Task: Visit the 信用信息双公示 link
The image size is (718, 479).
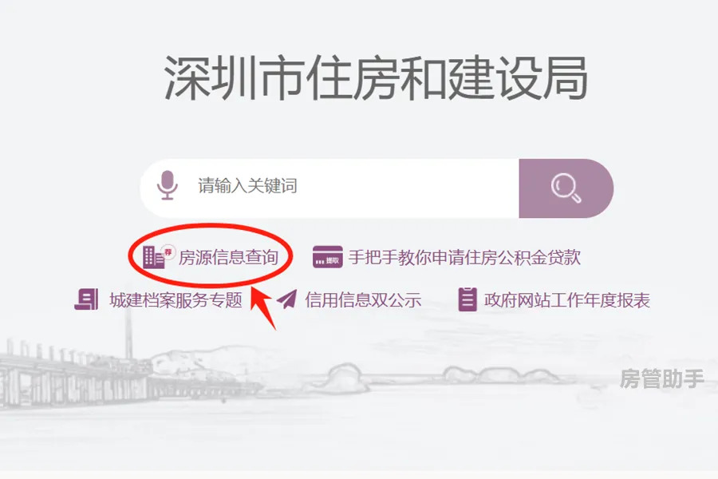Action: pos(363,300)
